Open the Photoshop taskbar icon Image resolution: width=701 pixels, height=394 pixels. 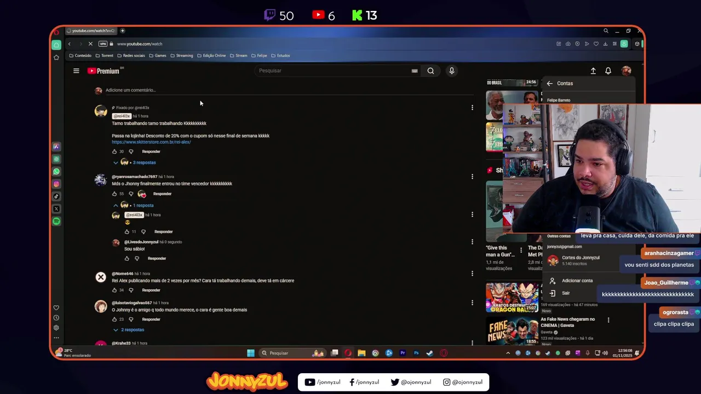click(x=416, y=353)
